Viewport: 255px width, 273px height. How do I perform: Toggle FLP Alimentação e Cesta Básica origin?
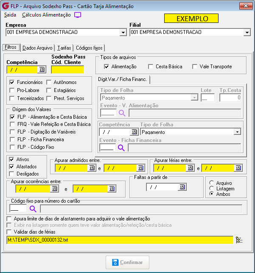[12, 117]
